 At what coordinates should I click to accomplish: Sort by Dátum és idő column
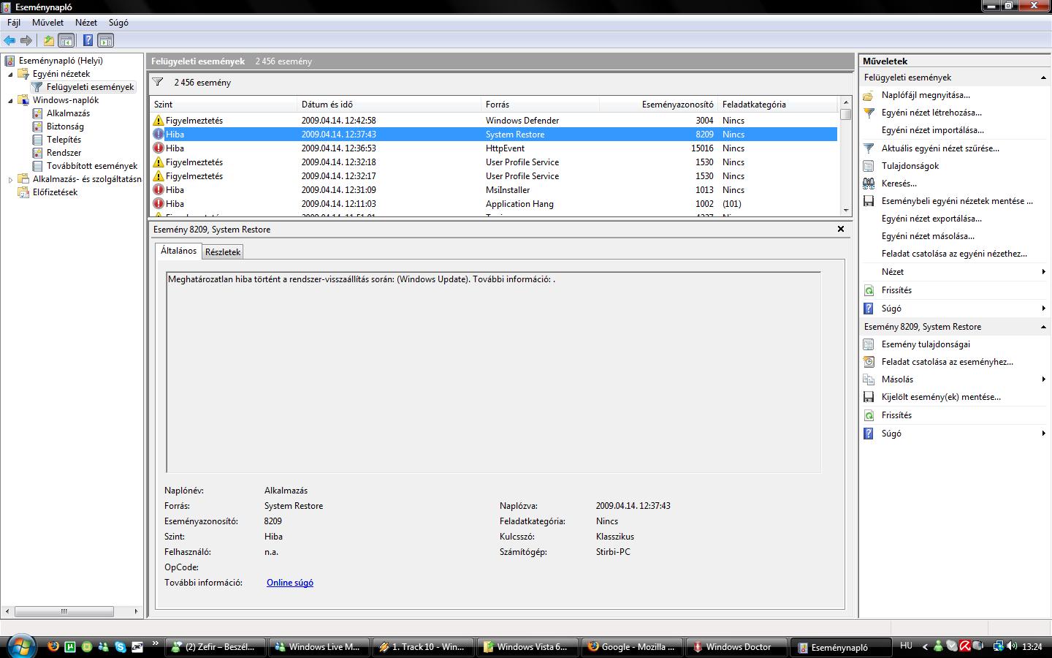(x=389, y=105)
